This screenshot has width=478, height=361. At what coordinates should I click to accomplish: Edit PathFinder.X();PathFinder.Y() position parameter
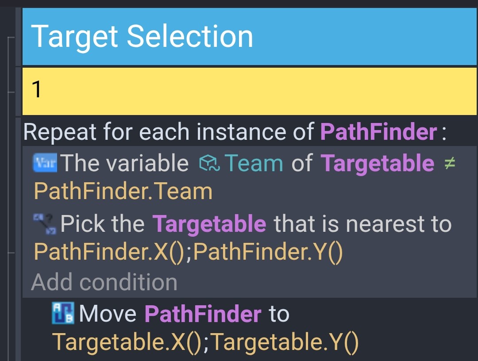[189, 252]
